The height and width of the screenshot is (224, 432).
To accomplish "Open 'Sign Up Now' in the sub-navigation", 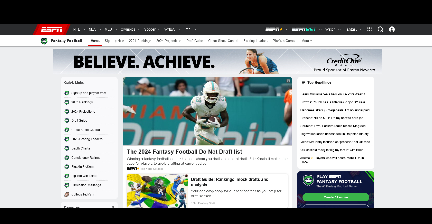I will click(x=114, y=41).
